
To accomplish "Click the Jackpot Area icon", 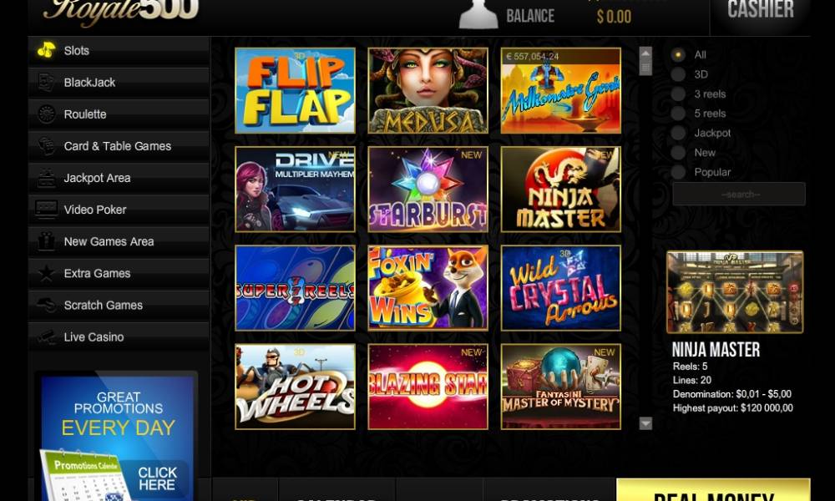I will (46, 178).
